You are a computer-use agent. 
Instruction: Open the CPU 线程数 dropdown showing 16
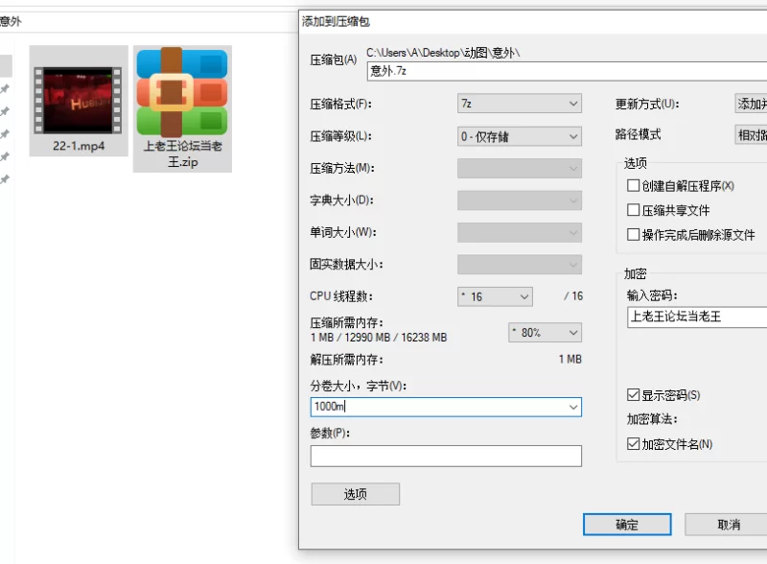pyautogui.click(x=495, y=296)
